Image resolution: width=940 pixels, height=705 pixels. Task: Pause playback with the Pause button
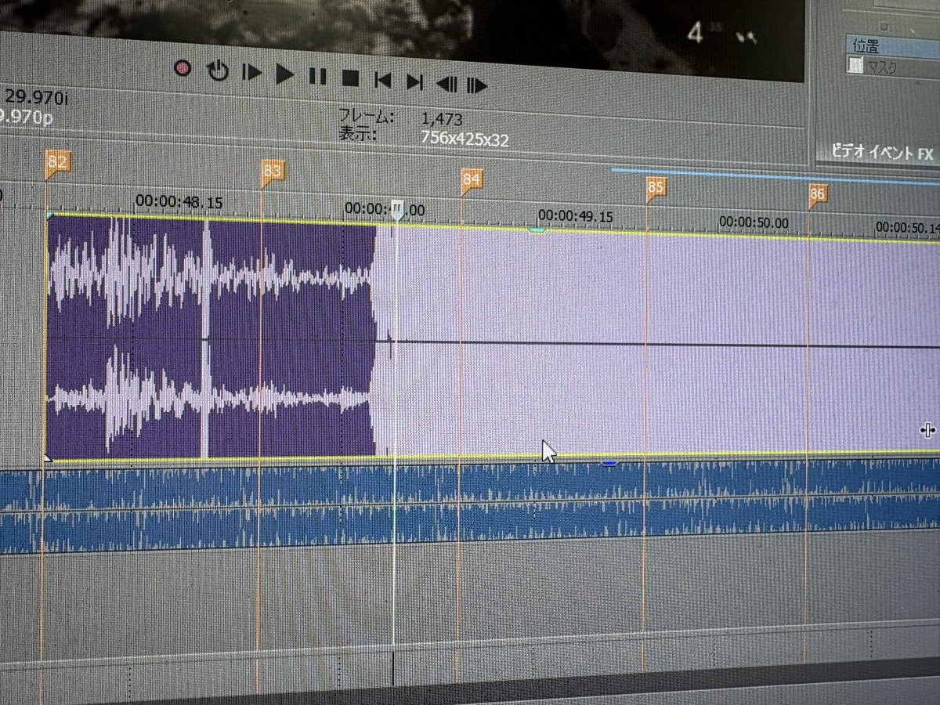tap(317, 76)
